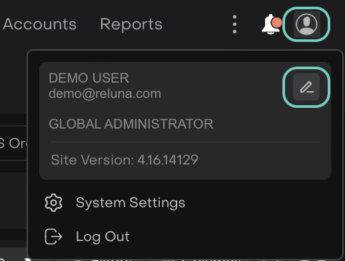The width and height of the screenshot is (345, 261).
Task: Click the Site Version 4.16.14129 text
Action: click(x=125, y=160)
